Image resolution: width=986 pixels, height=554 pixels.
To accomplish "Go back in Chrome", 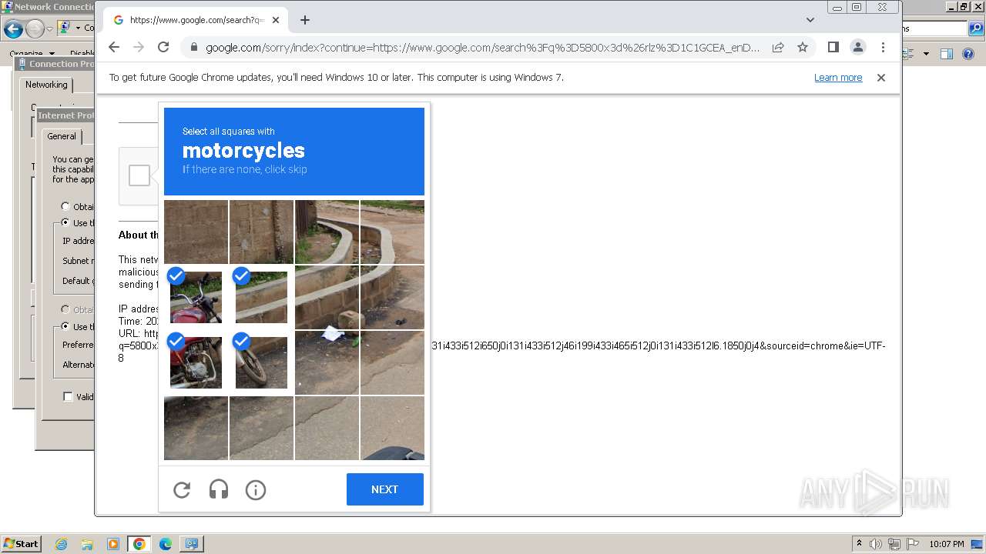I will [x=114, y=47].
